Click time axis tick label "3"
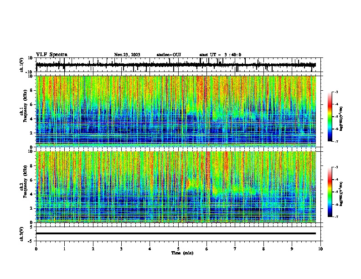Screen dimensions: 361x279 [121, 249]
